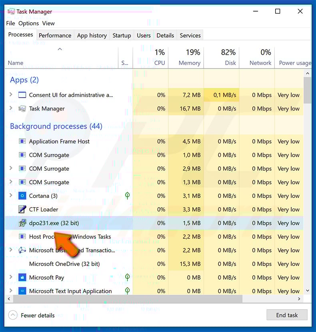Click the Application Frame Host icon
This screenshot has height=332, width=316.
click(22, 141)
